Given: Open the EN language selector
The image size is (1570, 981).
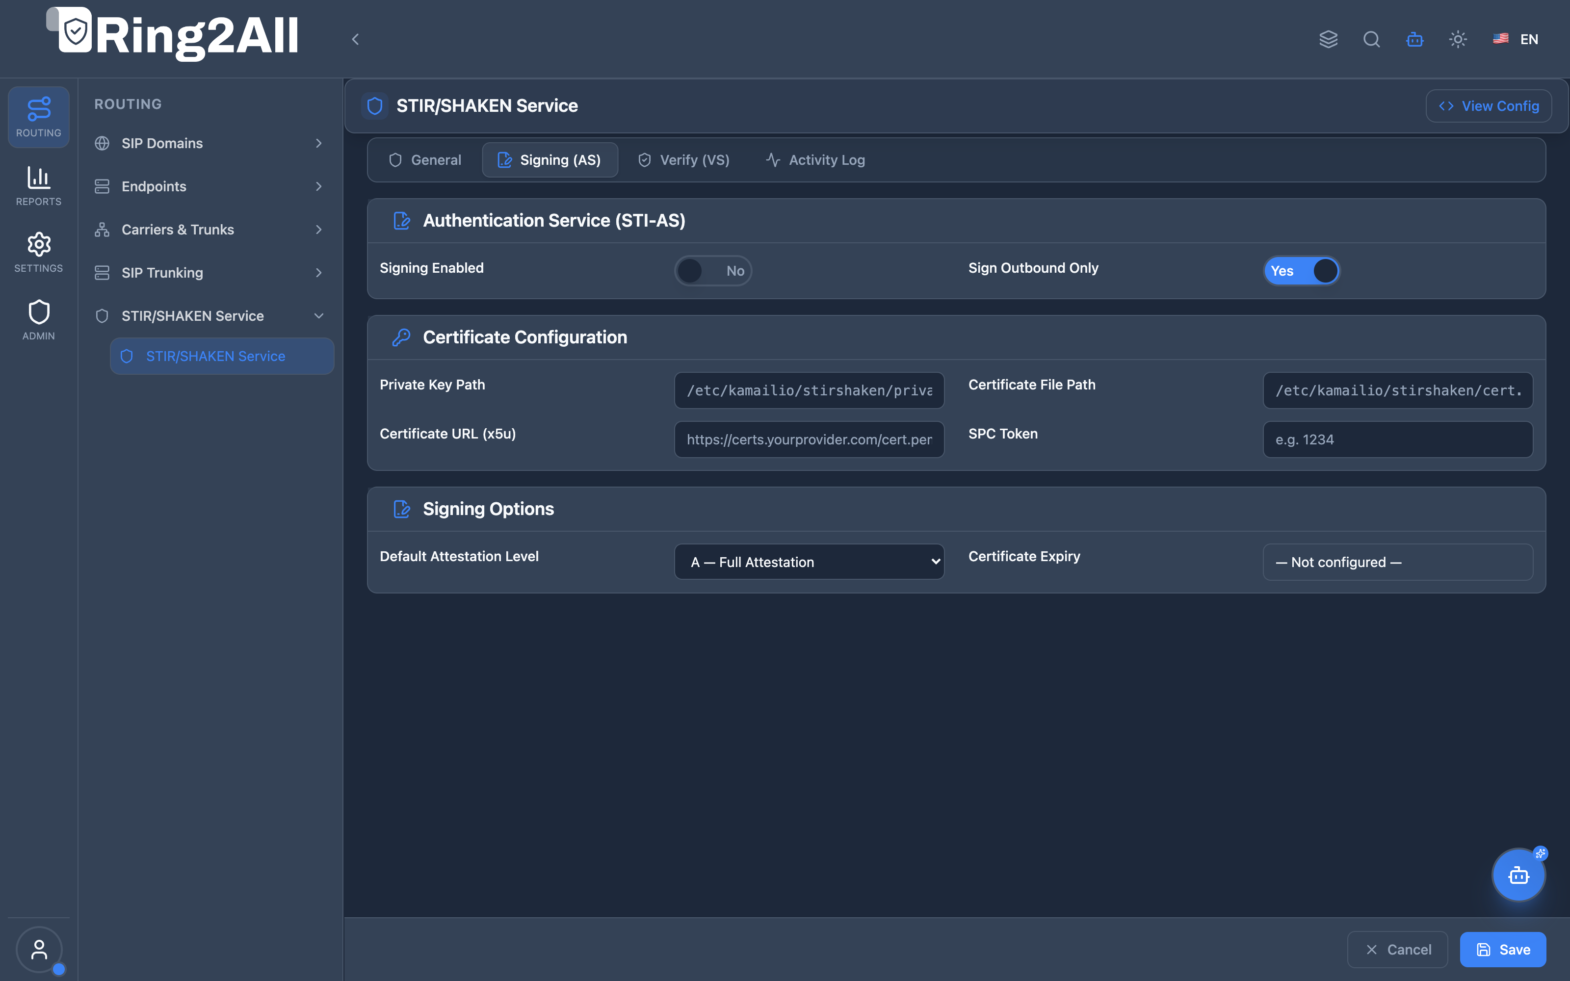Looking at the screenshot, I should point(1516,40).
